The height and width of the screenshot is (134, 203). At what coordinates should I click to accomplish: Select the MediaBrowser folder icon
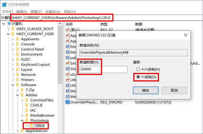coord(27,115)
